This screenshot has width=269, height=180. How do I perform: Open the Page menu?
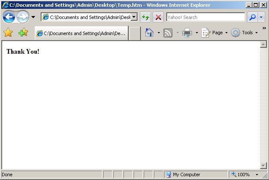point(215,33)
